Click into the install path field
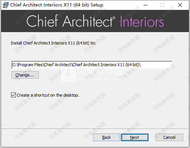 coord(92,65)
